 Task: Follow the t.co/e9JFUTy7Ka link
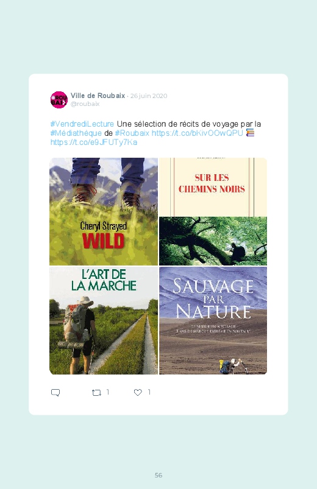[x=94, y=142]
